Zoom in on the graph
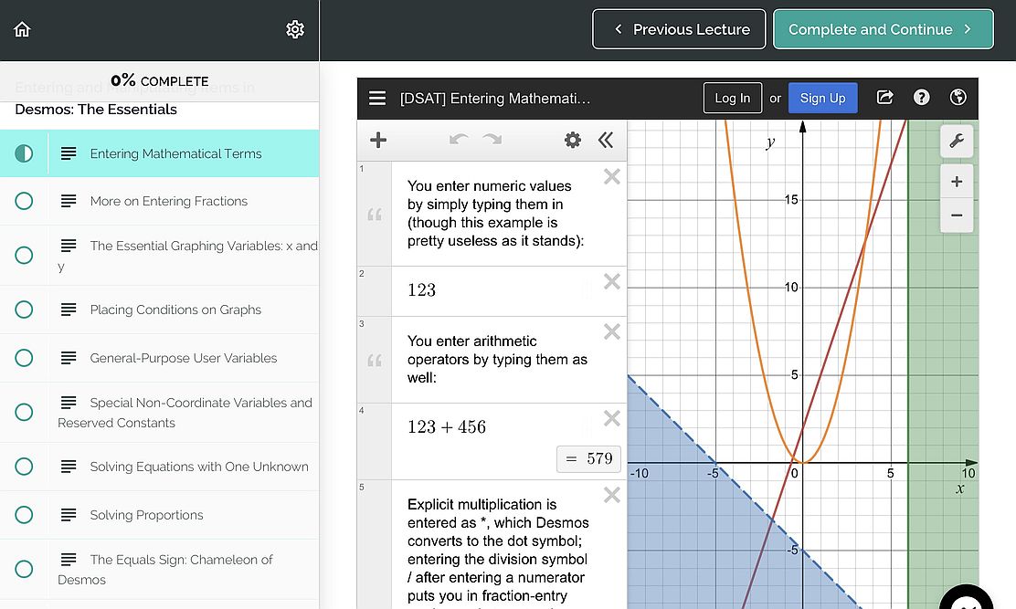 coord(957,182)
